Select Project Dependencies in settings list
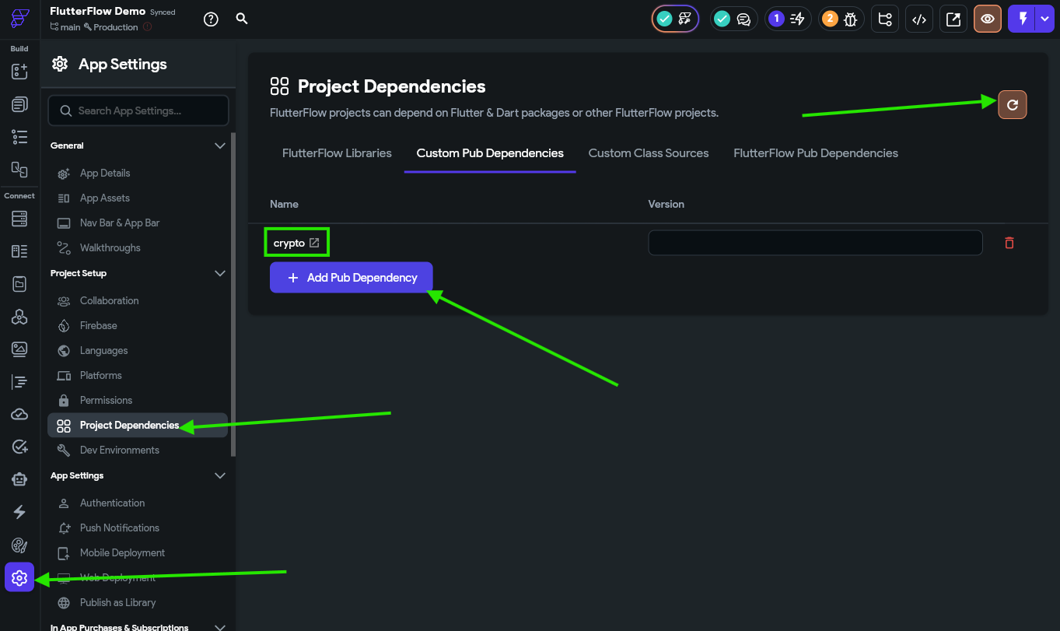The width and height of the screenshot is (1060, 631). 138,425
